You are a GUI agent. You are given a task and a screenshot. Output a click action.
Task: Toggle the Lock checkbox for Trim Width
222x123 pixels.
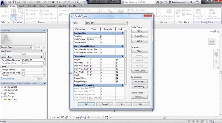click(x=117, y=72)
